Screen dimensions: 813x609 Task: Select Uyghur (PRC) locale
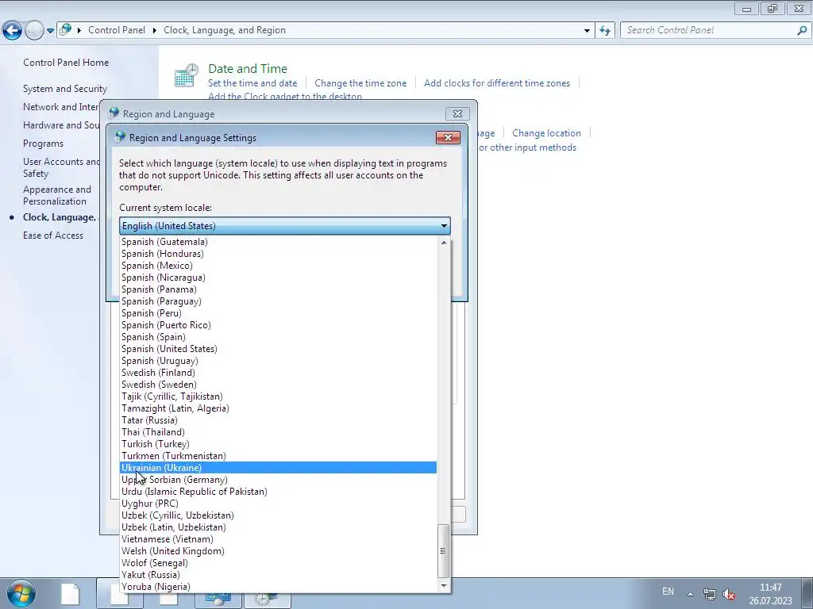[x=279, y=504]
